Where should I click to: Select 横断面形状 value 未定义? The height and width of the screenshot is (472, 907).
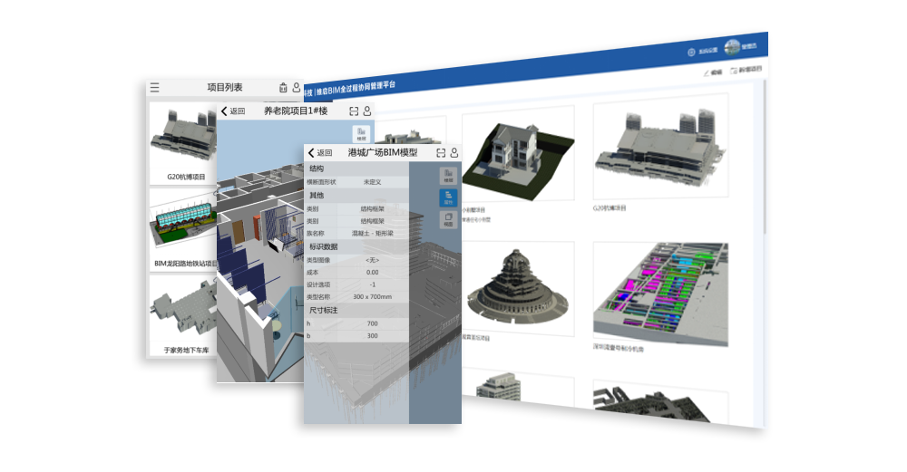[x=372, y=182]
